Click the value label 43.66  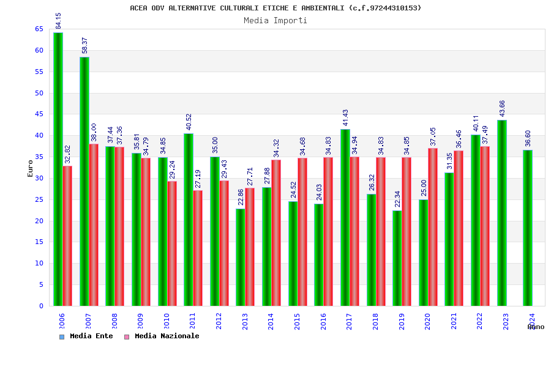(502, 108)
